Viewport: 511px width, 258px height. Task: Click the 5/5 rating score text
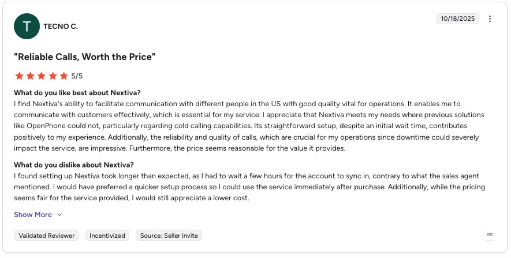[x=77, y=76]
